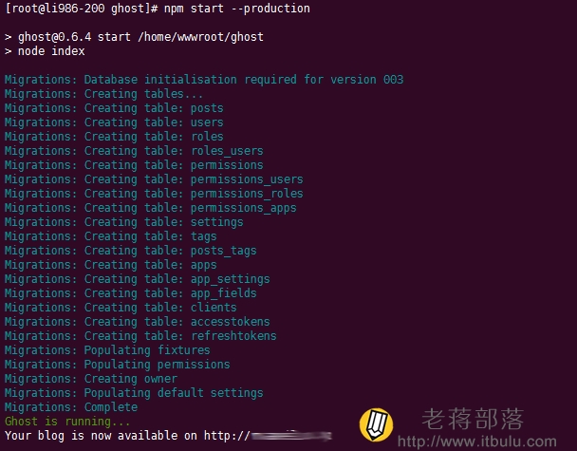The height and width of the screenshot is (451, 577).
Task: Click the 'Creating table: refreshtokens' line
Action: pyautogui.click(x=140, y=336)
